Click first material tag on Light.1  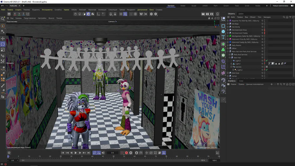(270, 64)
